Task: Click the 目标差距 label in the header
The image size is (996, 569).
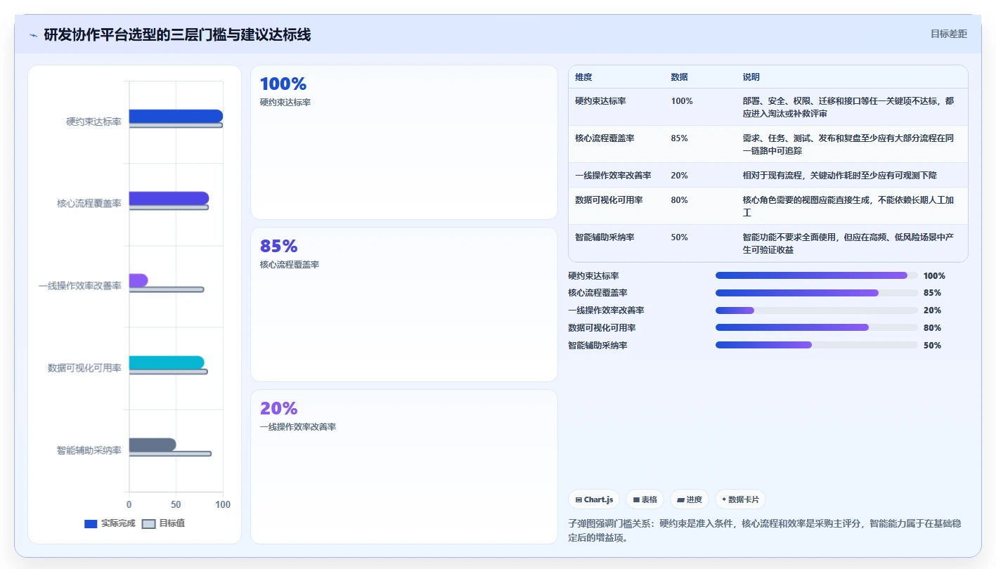Action: [x=949, y=34]
